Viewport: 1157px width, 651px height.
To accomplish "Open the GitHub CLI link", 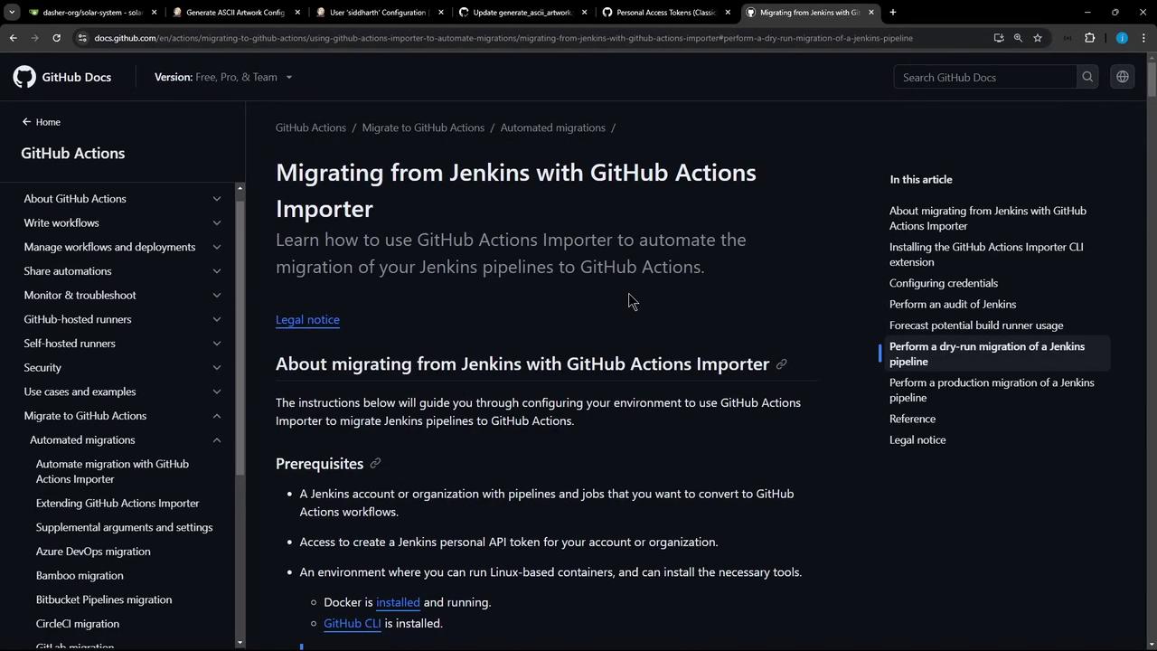I will click(x=353, y=623).
